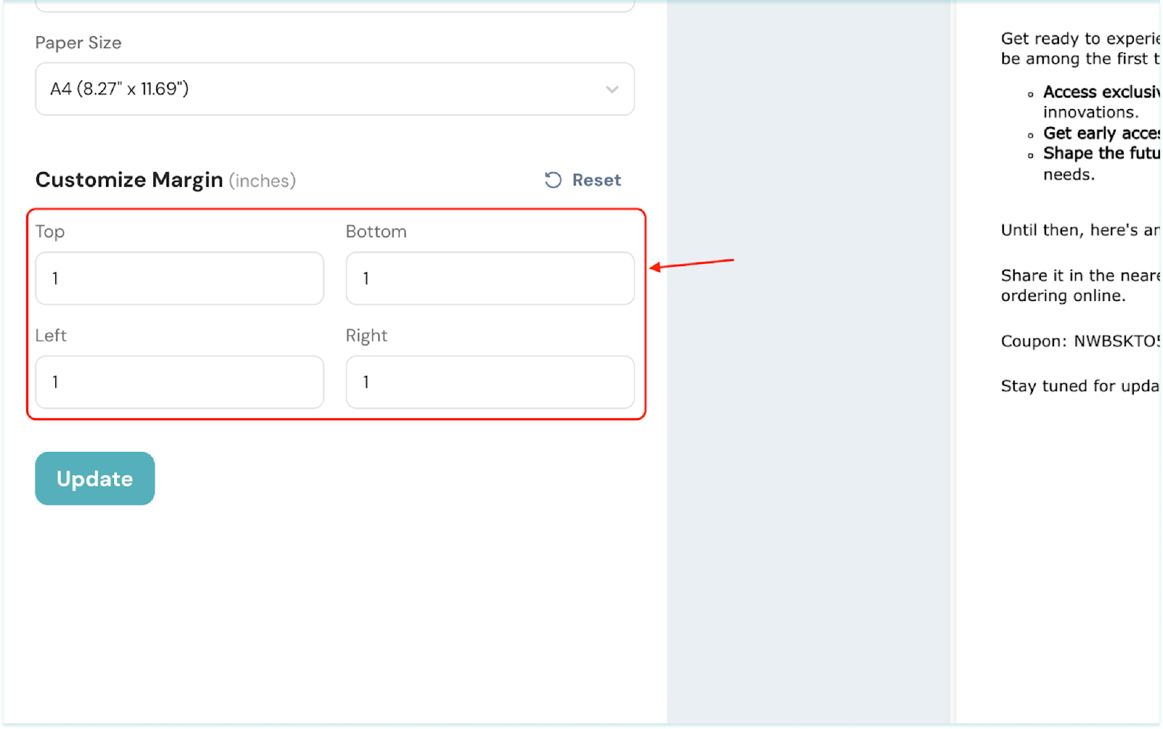Open the A4 paper size selector
The height and width of the screenshot is (729, 1163).
334,89
